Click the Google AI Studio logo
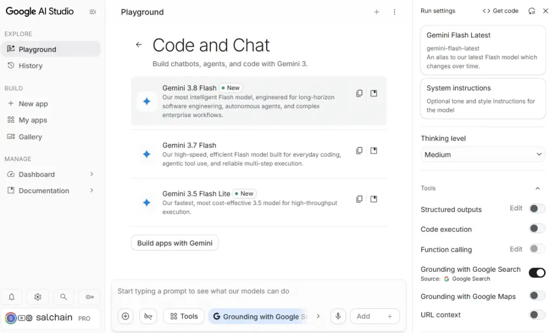The height and width of the screenshot is (333, 555). pyautogui.click(x=40, y=11)
